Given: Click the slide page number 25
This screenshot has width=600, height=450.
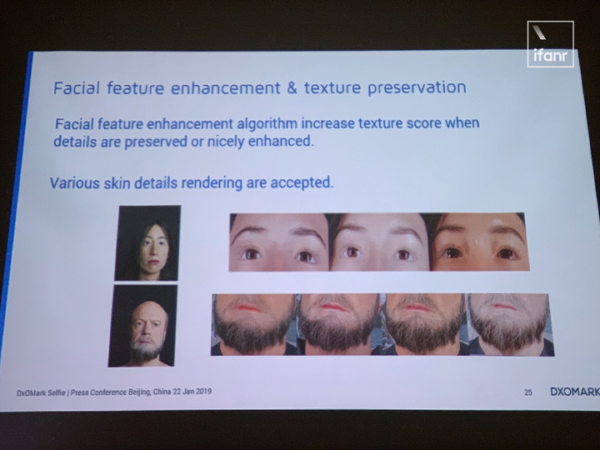Looking at the screenshot, I should pyautogui.click(x=528, y=392).
